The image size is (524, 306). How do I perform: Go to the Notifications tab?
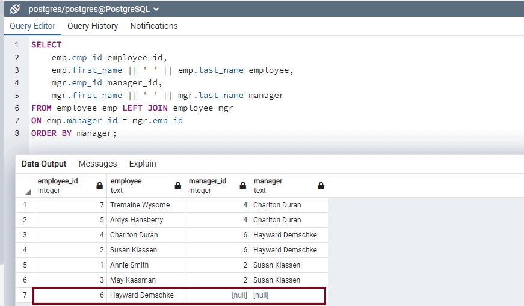154,26
